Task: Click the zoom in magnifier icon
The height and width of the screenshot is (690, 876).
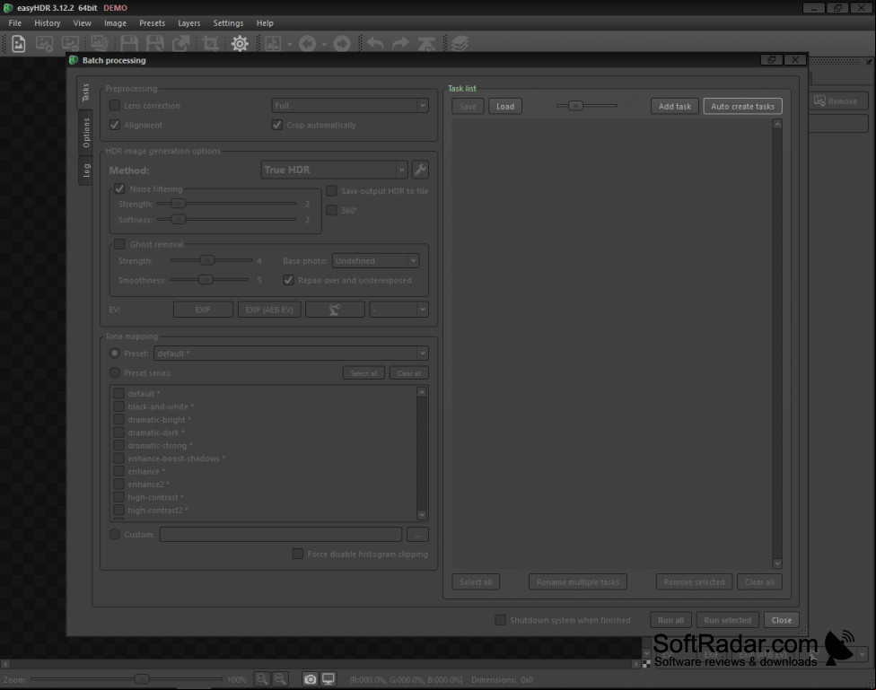Action: pyautogui.click(x=280, y=679)
